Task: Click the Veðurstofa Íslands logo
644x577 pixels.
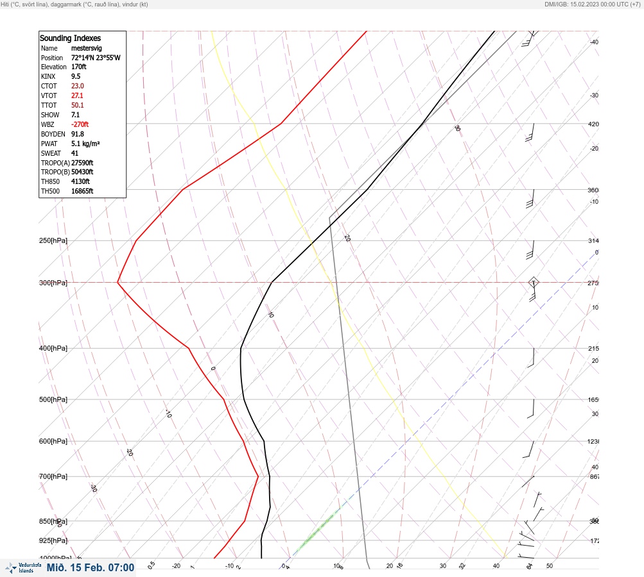Action: 23,567
